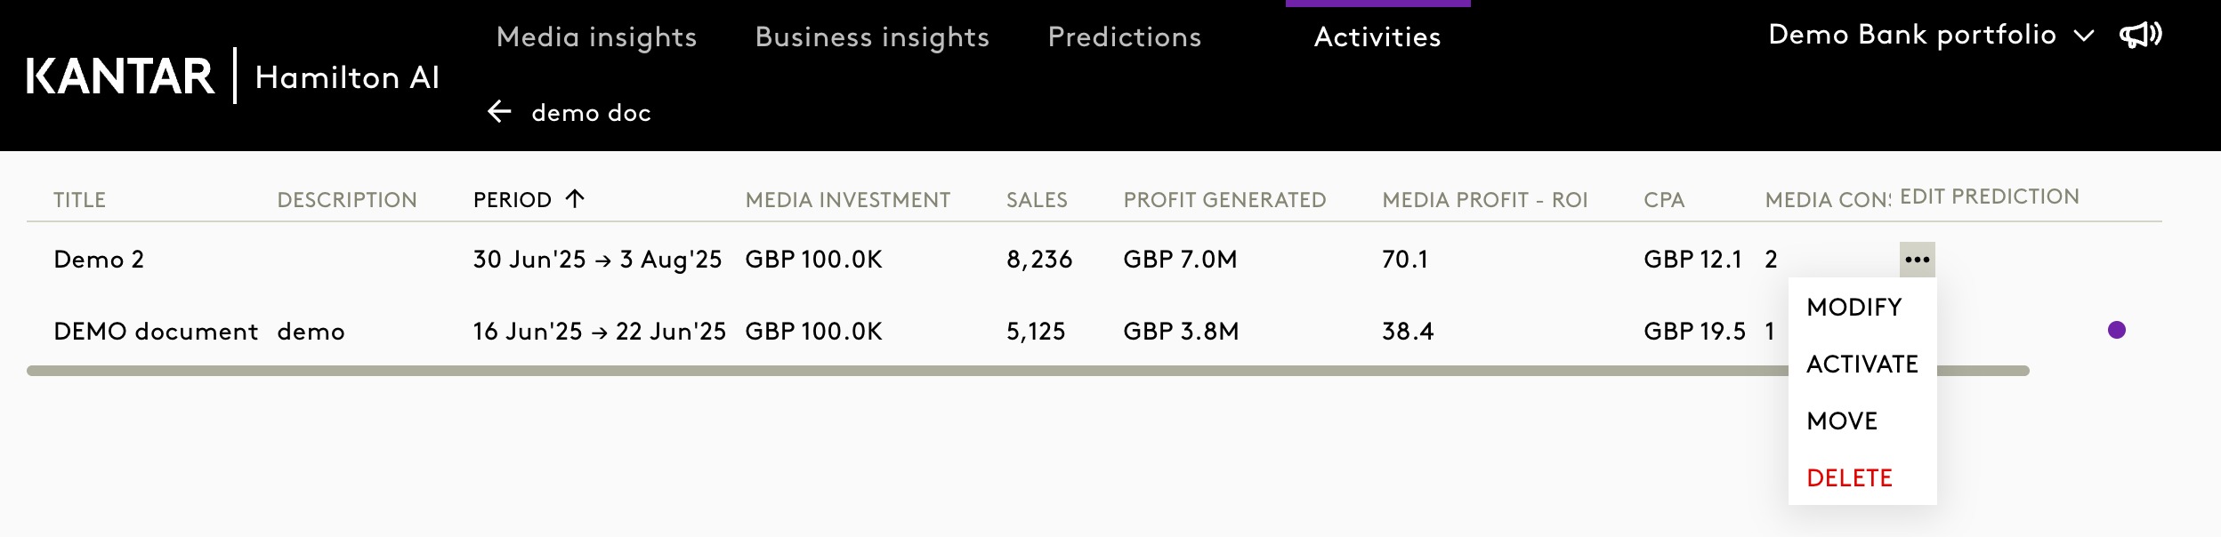Click the back arrow beside demo doc
Viewport: 2221px width, 537px height.
coord(499,112)
